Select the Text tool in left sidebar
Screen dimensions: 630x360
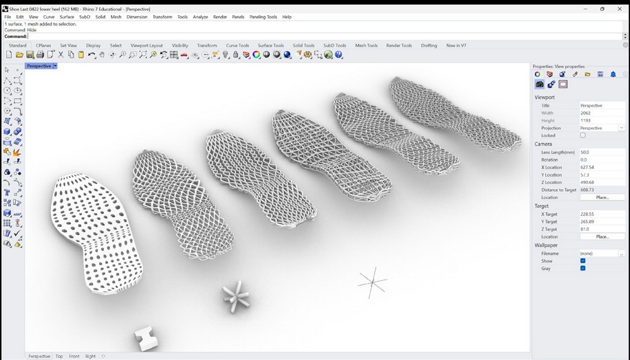[8, 192]
